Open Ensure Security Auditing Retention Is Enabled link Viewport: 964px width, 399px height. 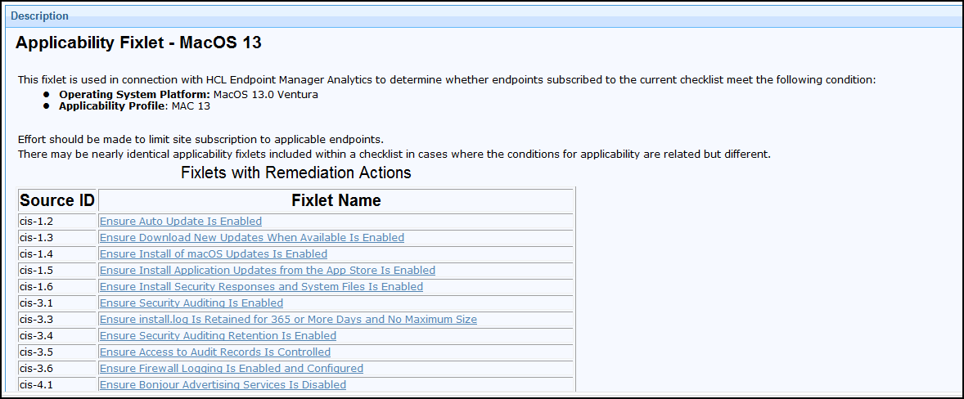pyautogui.click(x=218, y=336)
